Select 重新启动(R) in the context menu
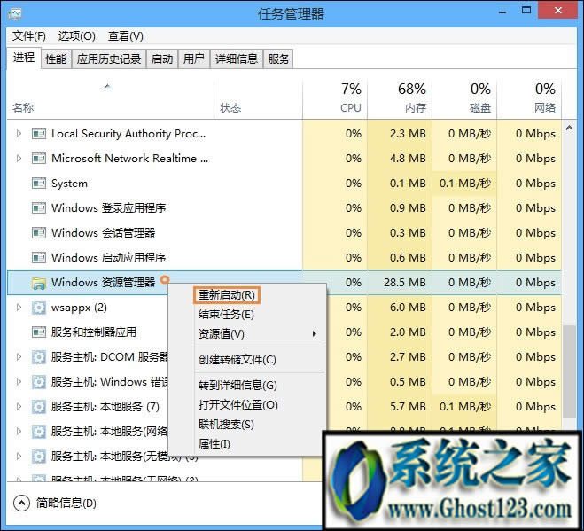584x531 pixels. click(228, 294)
